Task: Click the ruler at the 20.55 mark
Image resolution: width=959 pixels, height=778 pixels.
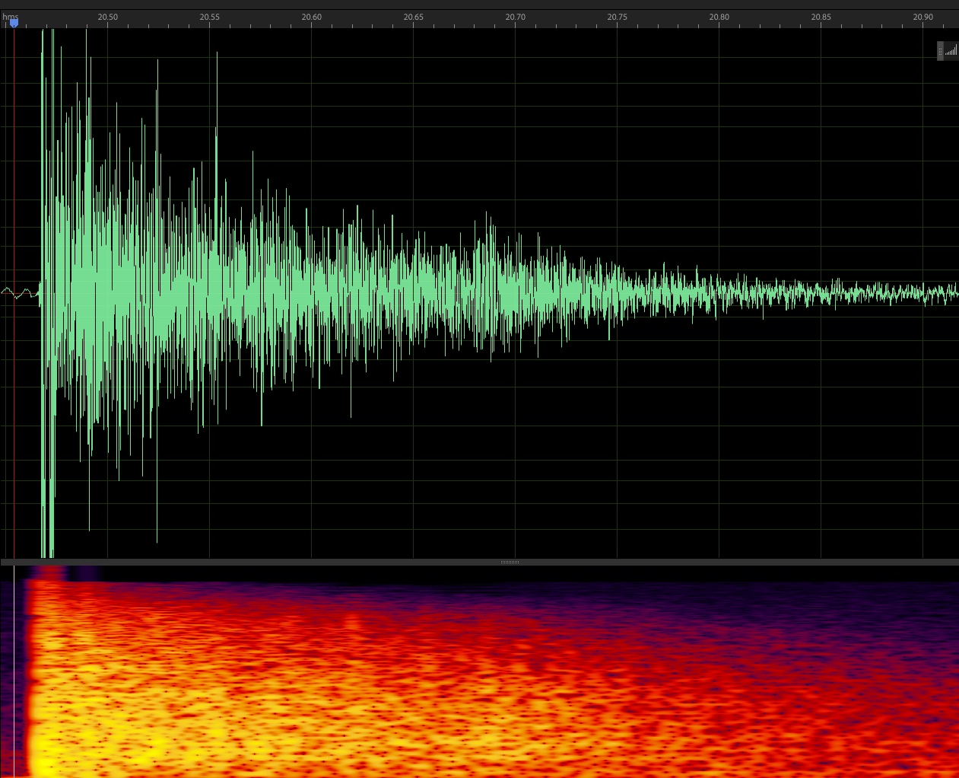Action: point(209,18)
